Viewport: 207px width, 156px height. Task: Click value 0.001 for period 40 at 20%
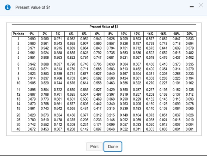tap(190, 129)
